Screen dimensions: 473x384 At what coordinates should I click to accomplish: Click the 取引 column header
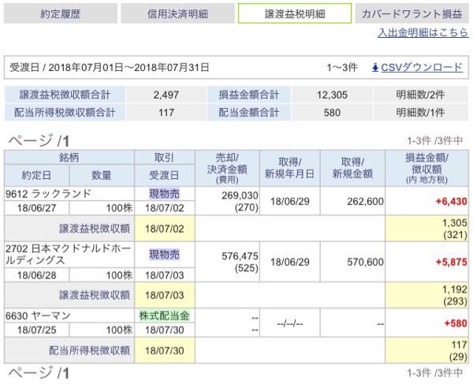(165, 157)
